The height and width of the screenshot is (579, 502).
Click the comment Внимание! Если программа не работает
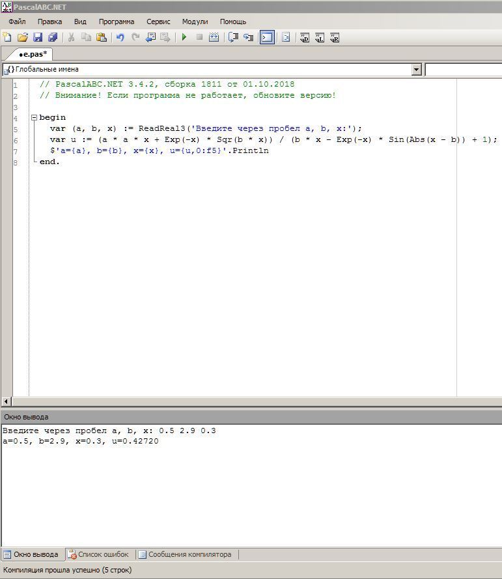coord(188,95)
